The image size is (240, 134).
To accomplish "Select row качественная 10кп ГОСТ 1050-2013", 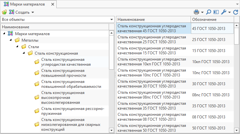I will tap(154, 61).
